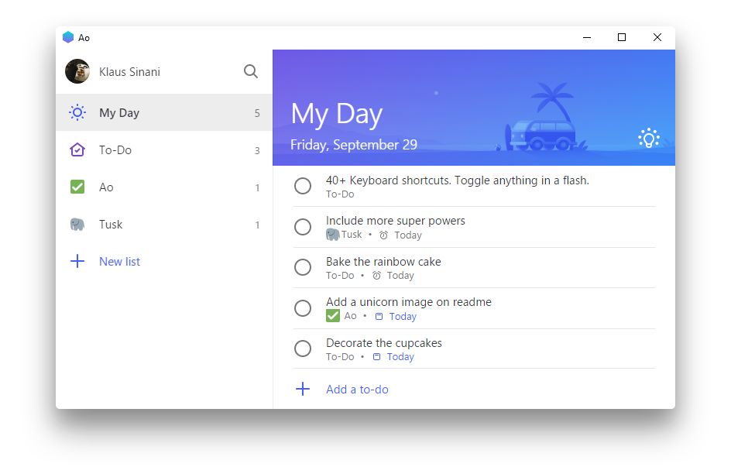731x474 pixels.
Task: Select My Day in the sidebar
Action: coord(118,112)
